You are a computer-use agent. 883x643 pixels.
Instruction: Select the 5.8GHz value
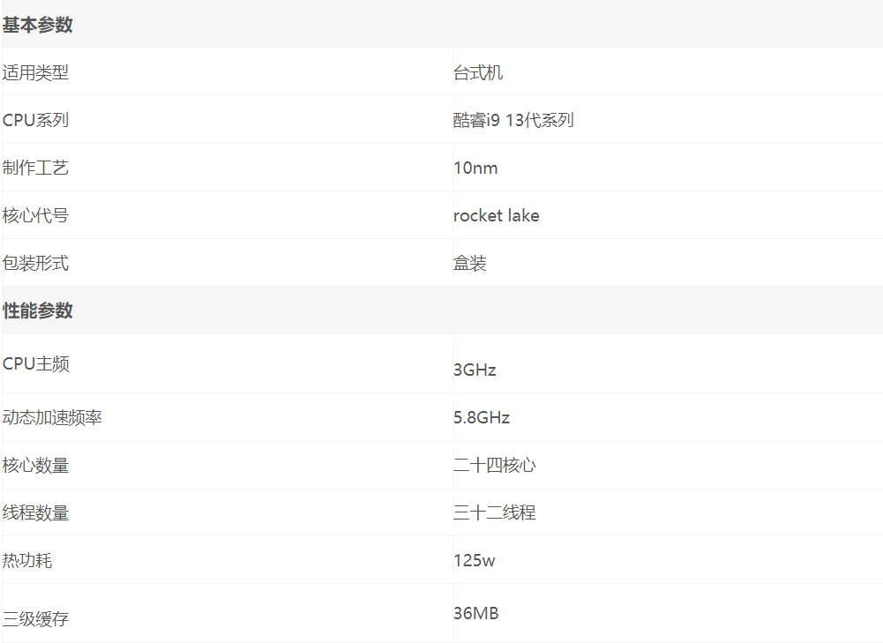(482, 417)
